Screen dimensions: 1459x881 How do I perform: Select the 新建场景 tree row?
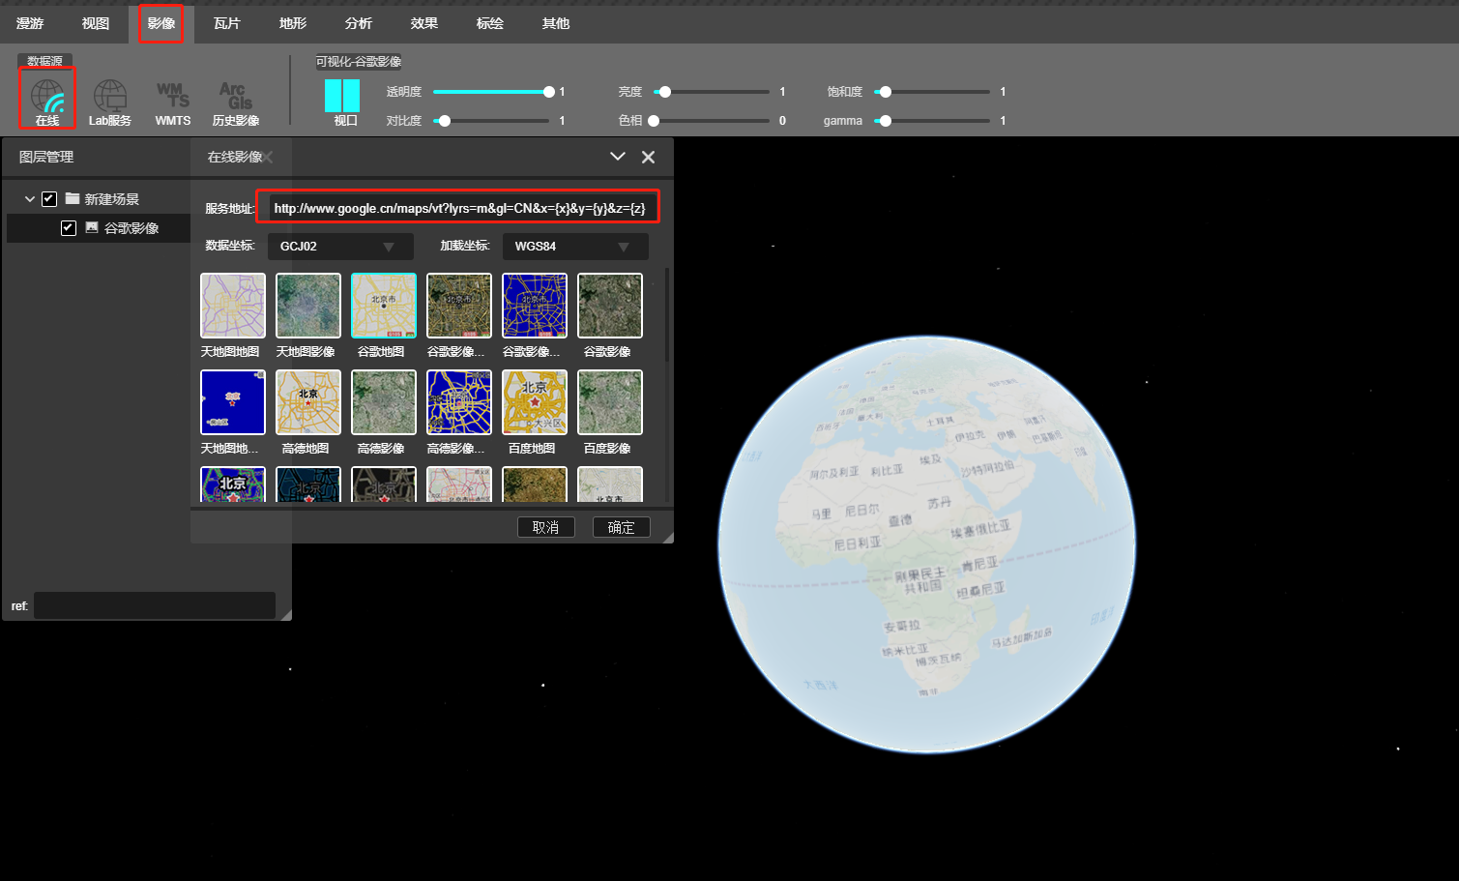click(x=99, y=199)
